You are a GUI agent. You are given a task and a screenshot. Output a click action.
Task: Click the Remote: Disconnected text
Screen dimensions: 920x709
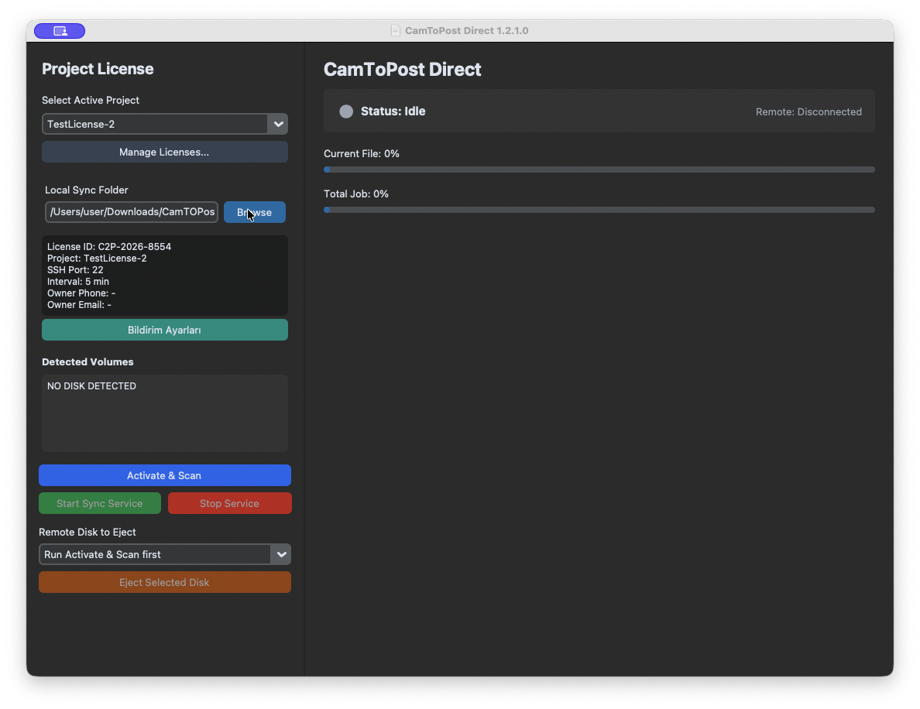coord(808,112)
